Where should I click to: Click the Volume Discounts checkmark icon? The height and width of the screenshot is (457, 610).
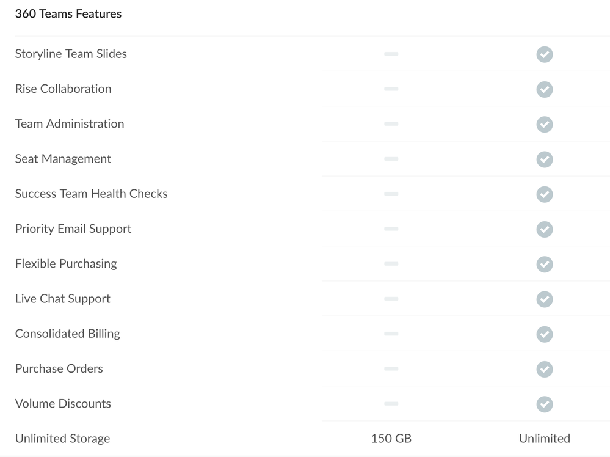coord(544,404)
